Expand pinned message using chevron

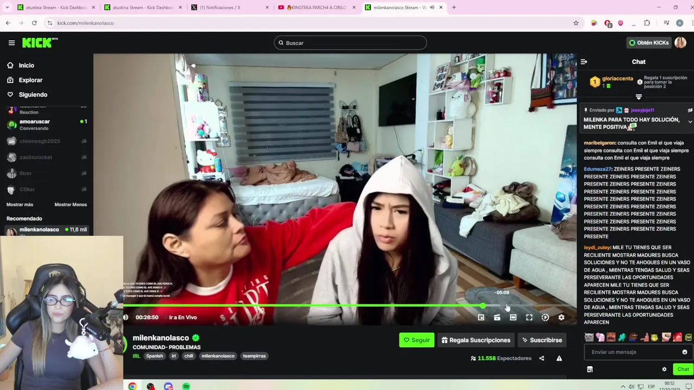690,122
